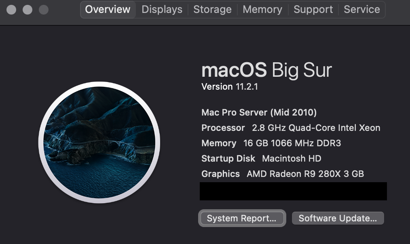
Task: Click the Graphics AMD Radeon line
Action: click(x=283, y=174)
